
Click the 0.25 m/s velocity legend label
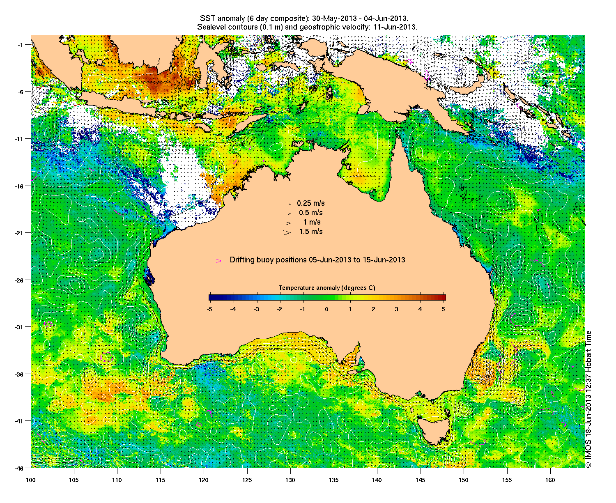[311, 203]
